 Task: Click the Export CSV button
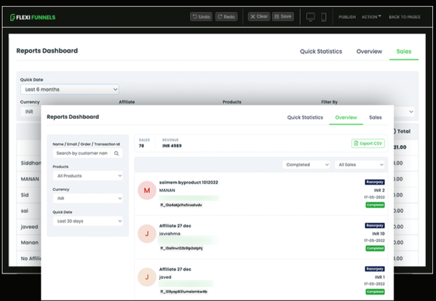click(368, 143)
